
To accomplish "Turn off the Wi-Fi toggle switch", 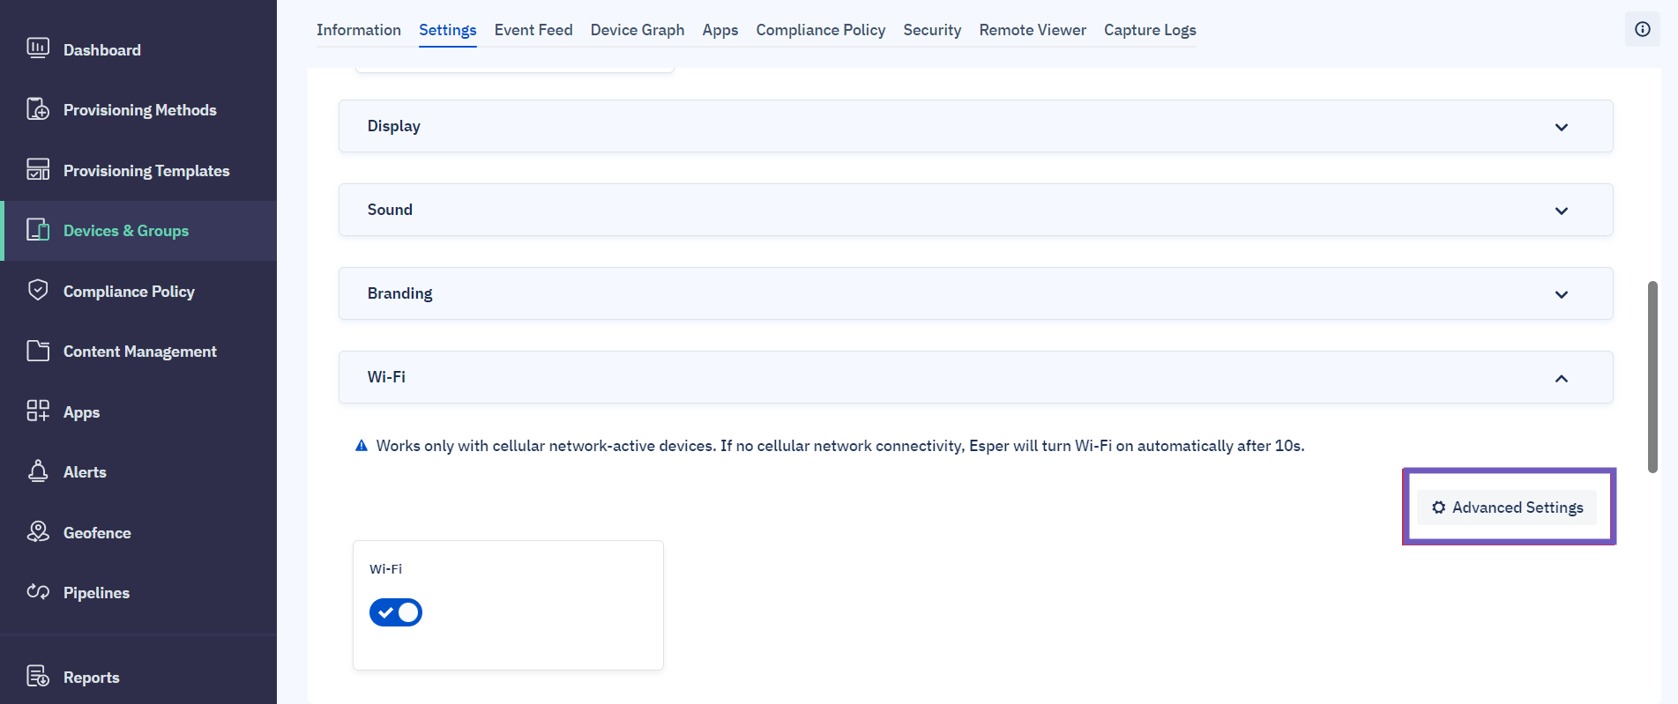I will tap(396, 612).
